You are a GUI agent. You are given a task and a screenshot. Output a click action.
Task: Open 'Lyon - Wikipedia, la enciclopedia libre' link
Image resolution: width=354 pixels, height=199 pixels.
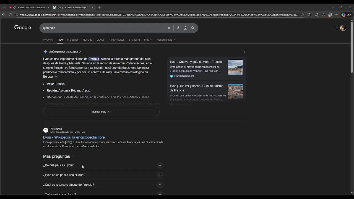pyautogui.click(x=74, y=137)
